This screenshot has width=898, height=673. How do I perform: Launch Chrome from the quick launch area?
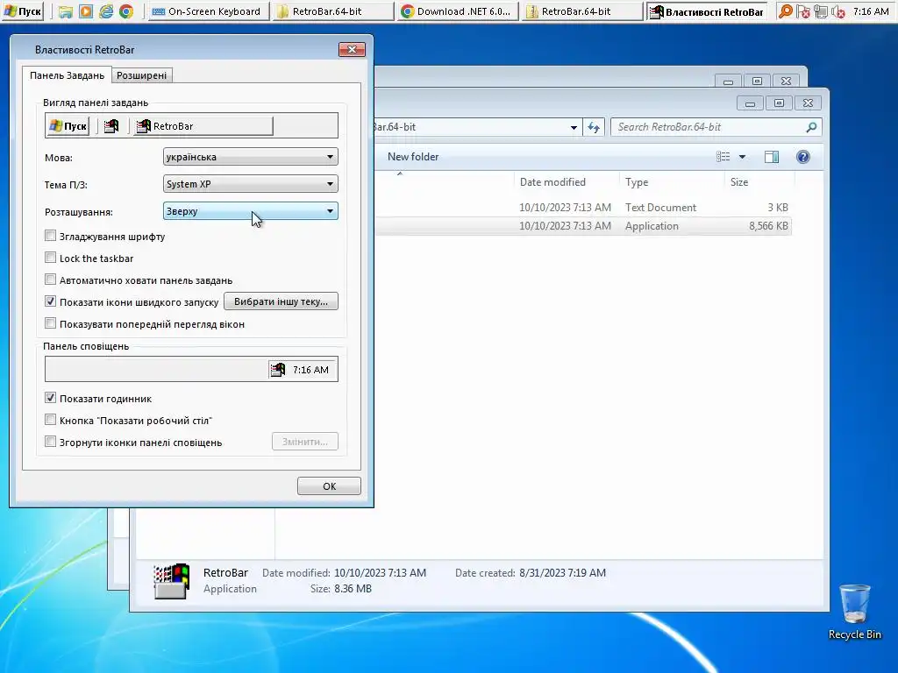(x=126, y=11)
